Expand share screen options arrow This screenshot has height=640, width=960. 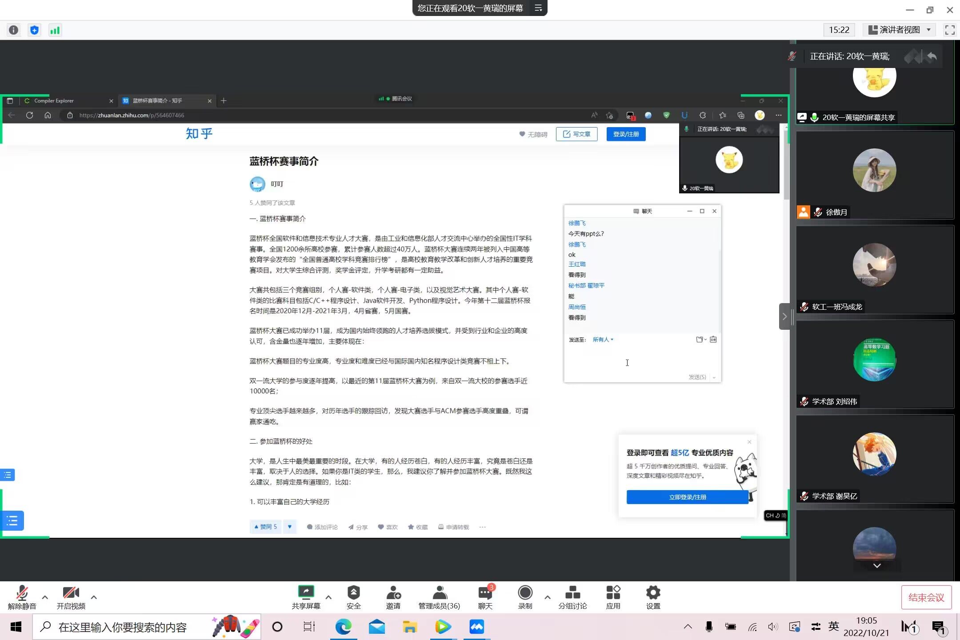328,597
